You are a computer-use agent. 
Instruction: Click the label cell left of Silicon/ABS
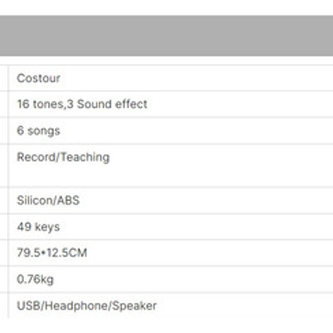coord(4,201)
